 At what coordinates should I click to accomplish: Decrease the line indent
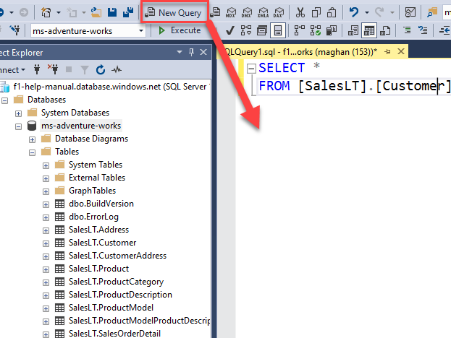click(x=444, y=30)
